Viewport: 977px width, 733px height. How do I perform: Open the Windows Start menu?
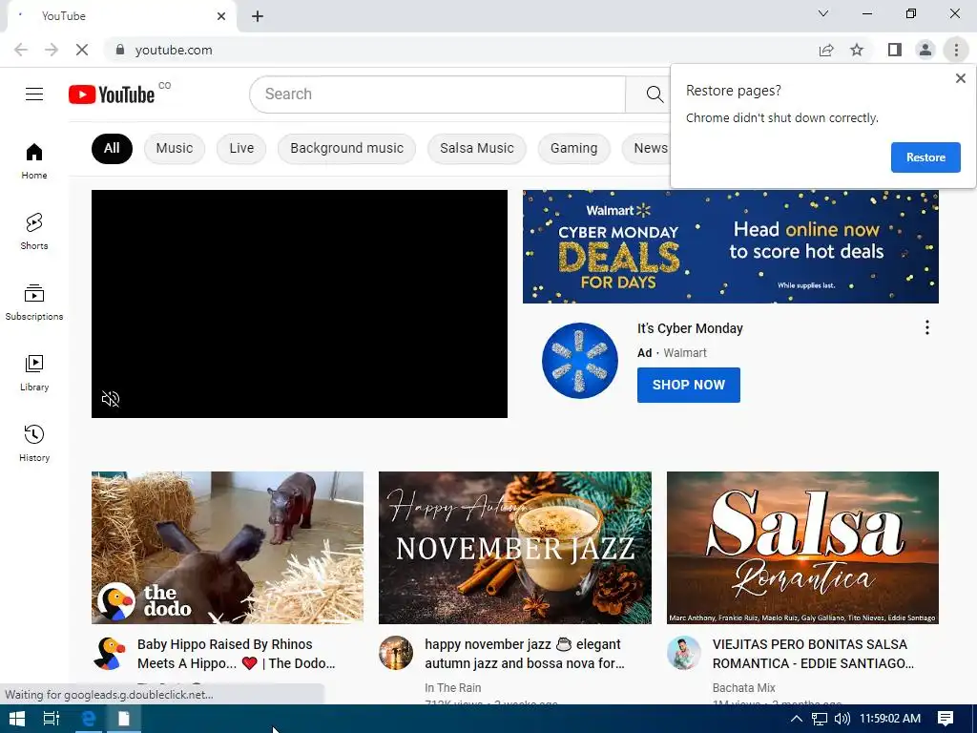tap(17, 719)
